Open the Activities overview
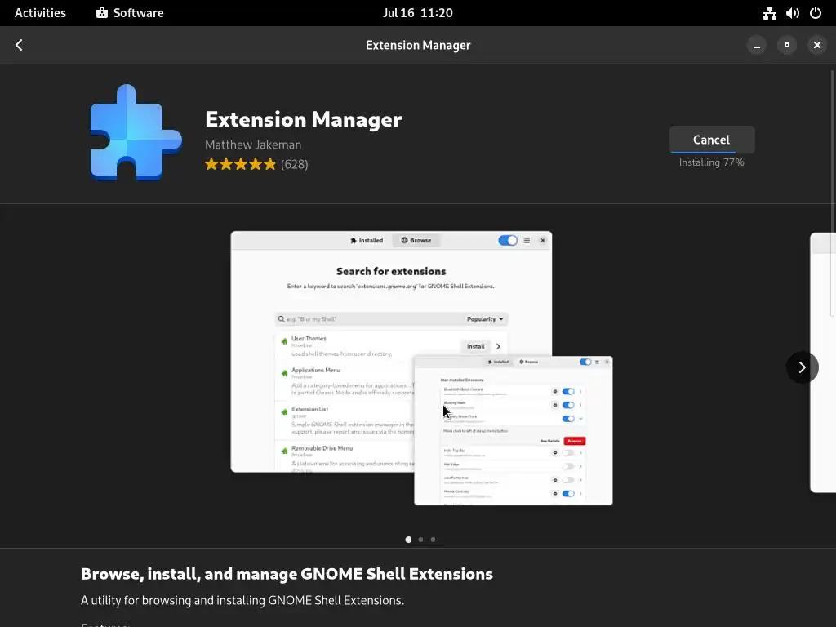Screen dimensions: 836x627 pos(40,13)
